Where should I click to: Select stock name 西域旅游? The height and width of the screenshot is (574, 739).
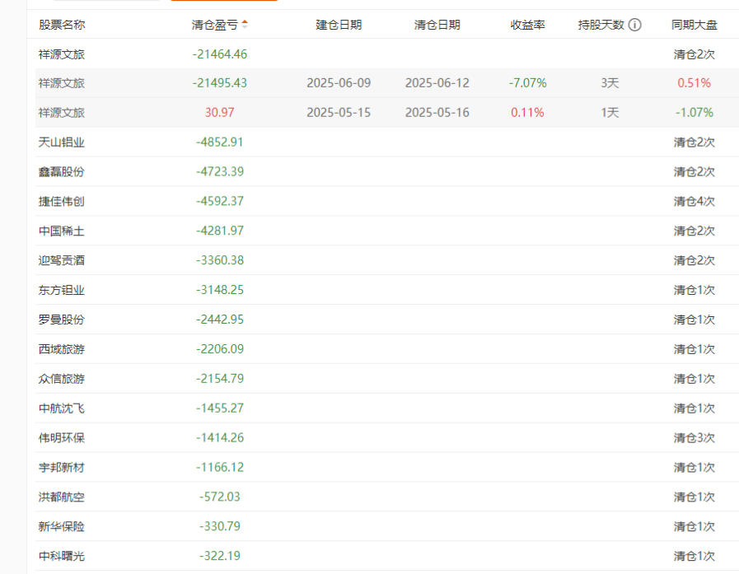click(x=62, y=349)
